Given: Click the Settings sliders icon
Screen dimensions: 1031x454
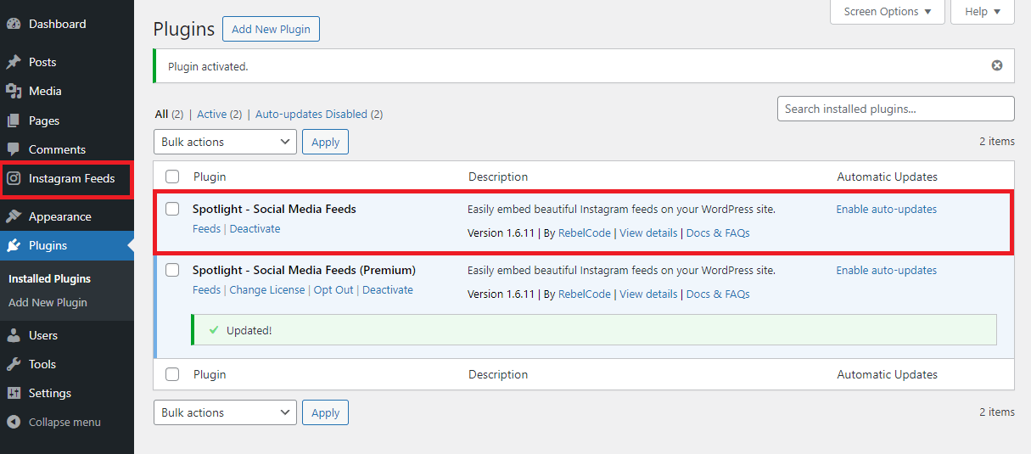Looking at the screenshot, I should (x=14, y=393).
